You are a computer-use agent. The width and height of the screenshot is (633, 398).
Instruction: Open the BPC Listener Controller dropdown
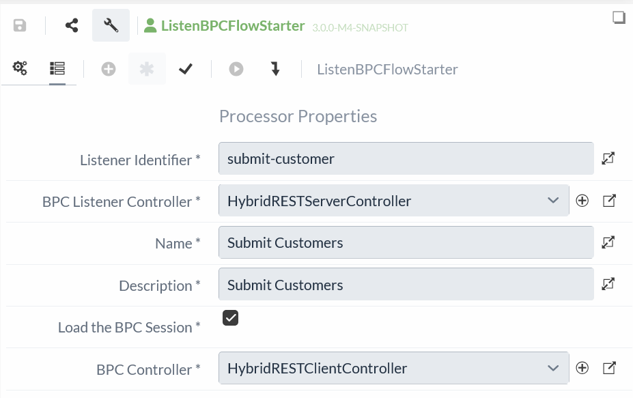click(553, 201)
